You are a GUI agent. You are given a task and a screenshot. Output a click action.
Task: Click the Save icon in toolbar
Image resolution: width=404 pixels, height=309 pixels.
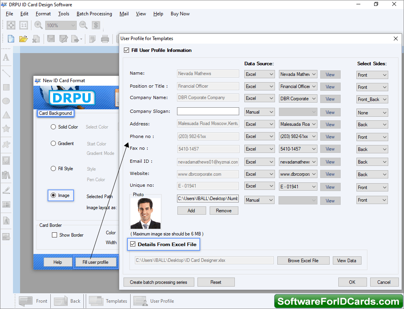[51, 39]
